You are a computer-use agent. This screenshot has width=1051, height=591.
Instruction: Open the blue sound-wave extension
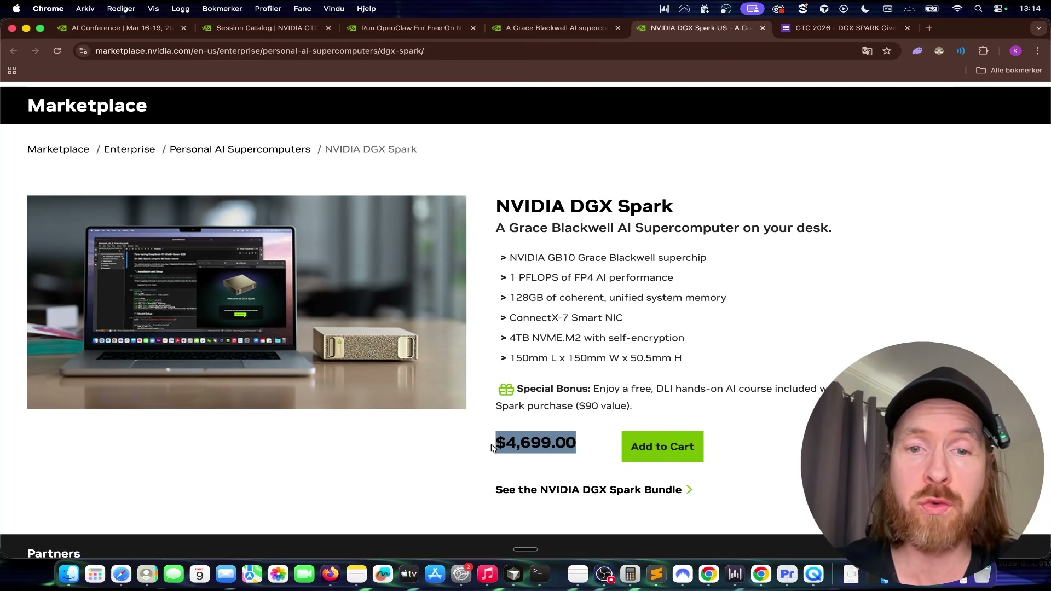tap(961, 51)
